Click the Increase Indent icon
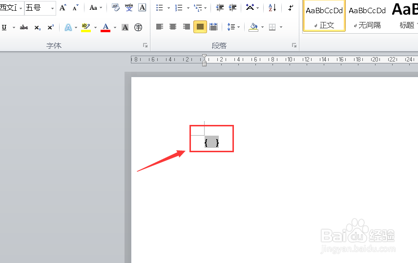 click(232, 8)
